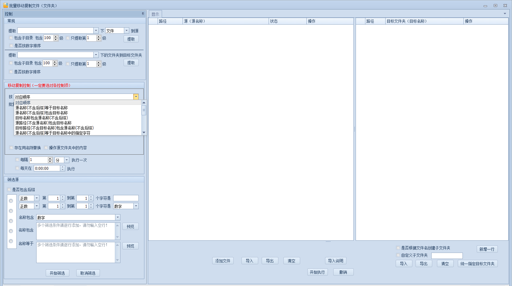Enable 操作源文件夹中的内容 checkbox
This screenshot has height=286, width=512.
(46, 148)
